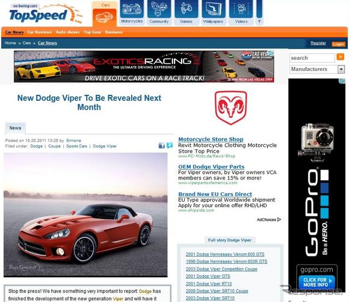Open Motorcycle Store Shop ad link
Image resolution: width=349 pixels, height=302 pixels.
click(x=211, y=140)
